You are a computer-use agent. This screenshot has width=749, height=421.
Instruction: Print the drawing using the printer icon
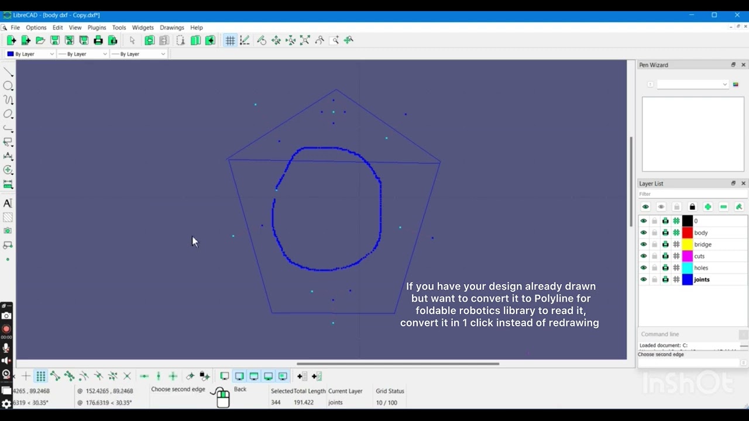click(98, 40)
